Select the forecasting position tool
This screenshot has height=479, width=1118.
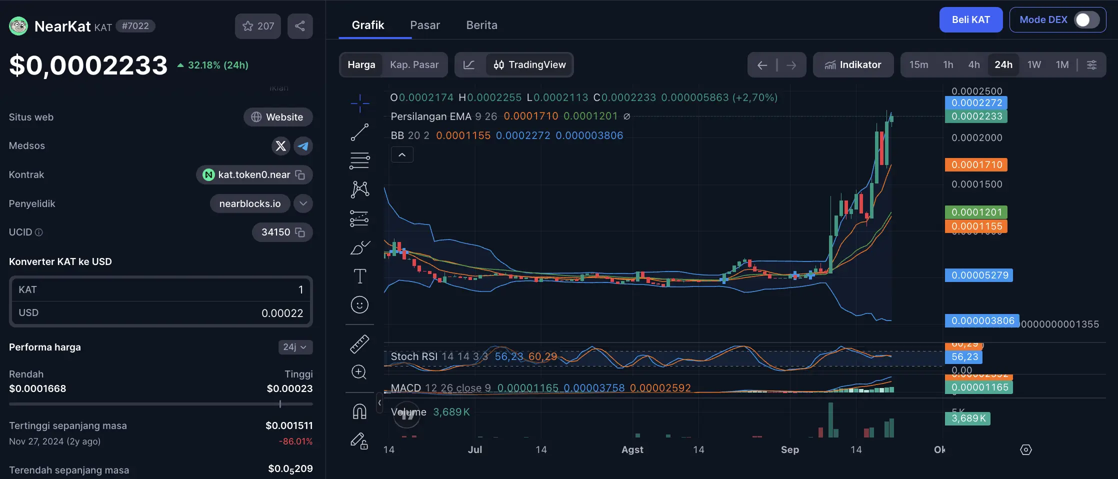pos(359,218)
